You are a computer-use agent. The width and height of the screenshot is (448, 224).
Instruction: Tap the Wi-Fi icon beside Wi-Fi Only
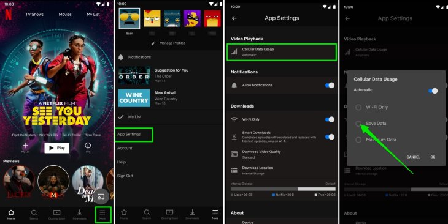point(234,119)
